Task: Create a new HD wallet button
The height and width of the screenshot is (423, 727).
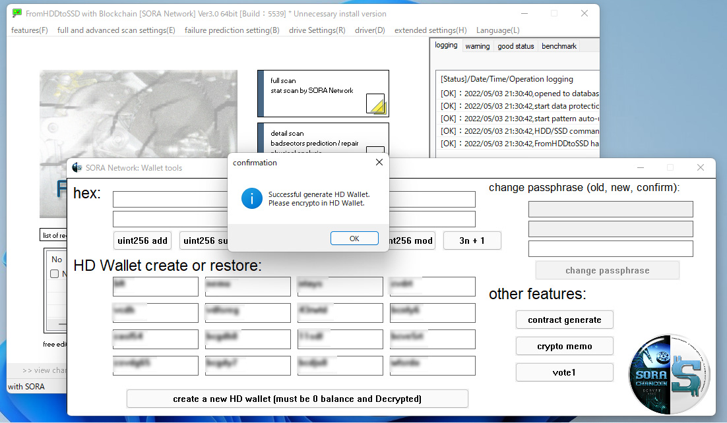Action: pyautogui.click(x=297, y=399)
